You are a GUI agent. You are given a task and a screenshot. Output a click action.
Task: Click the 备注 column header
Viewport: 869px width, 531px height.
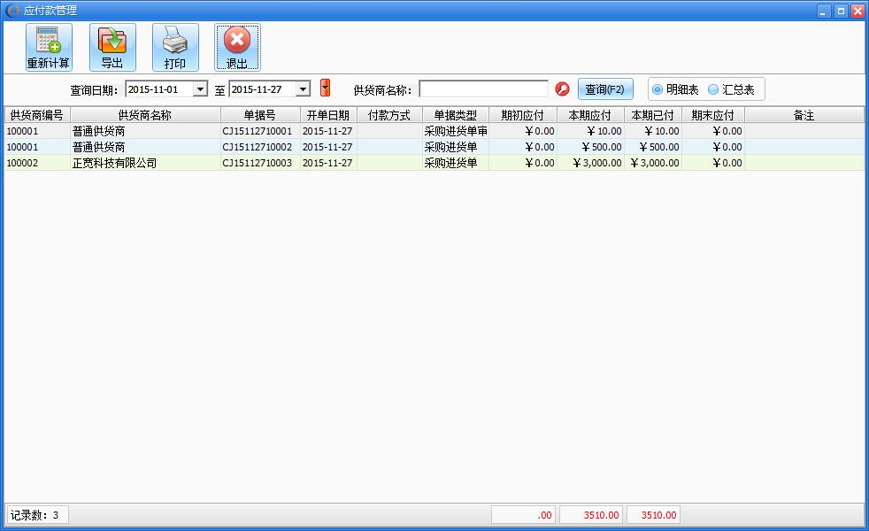(804, 115)
